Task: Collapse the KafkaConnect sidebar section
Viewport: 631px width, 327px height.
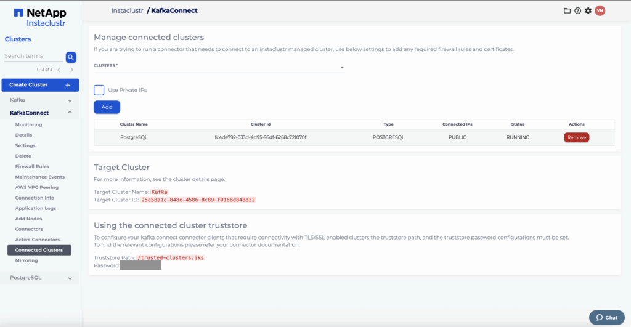Action: point(70,113)
